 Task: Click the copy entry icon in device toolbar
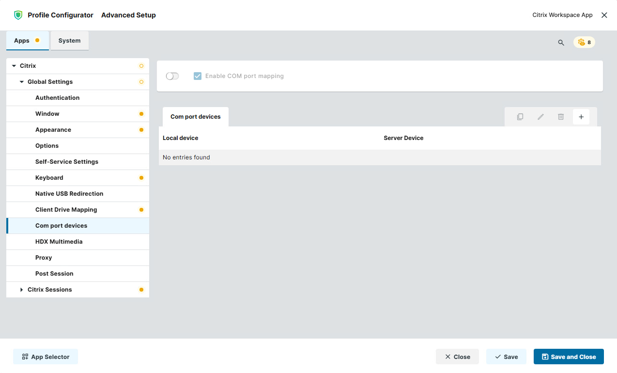click(520, 117)
